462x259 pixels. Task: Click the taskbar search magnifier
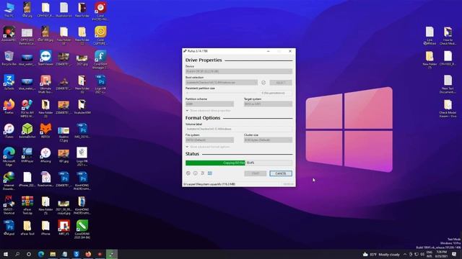click(17, 254)
